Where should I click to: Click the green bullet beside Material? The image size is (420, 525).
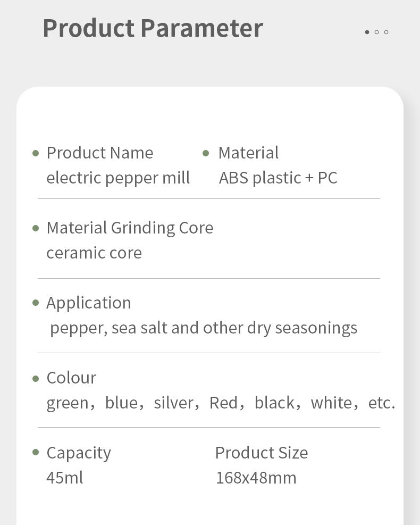tap(206, 154)
